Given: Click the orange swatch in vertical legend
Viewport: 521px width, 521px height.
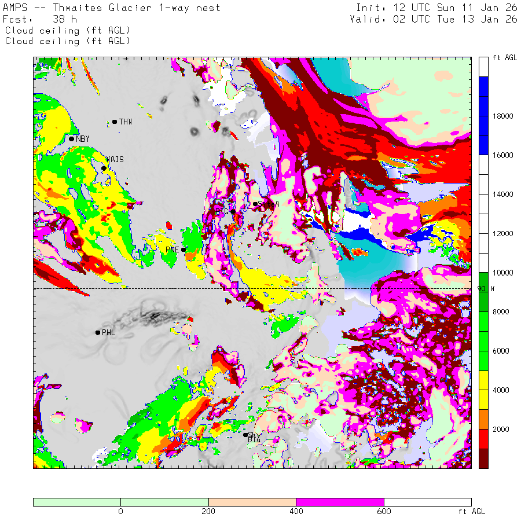Looking at the screenshot, I should [x=483, y=419].
